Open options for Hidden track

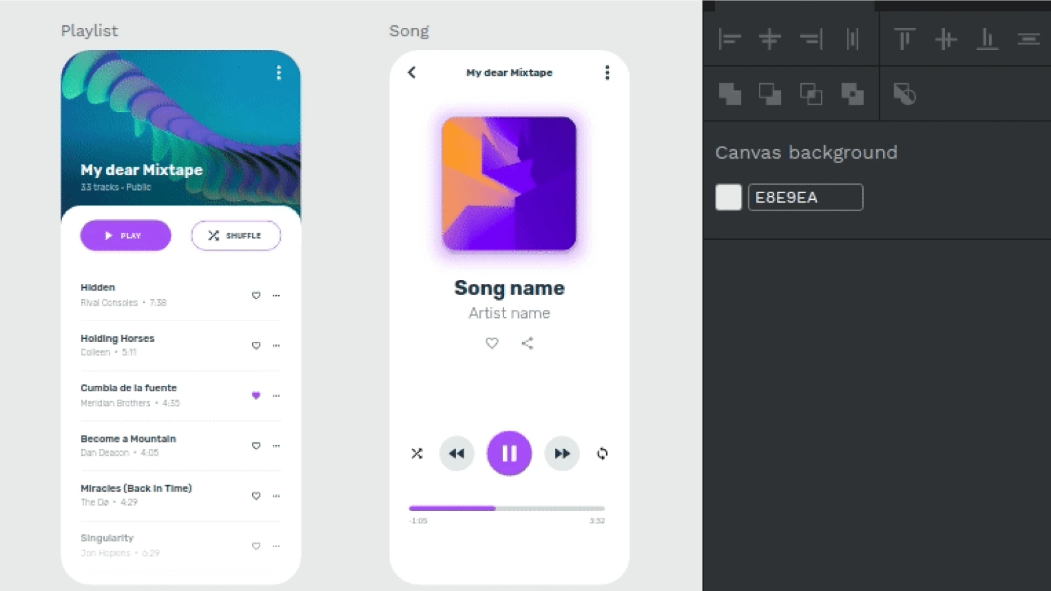[x=276, y=295]
